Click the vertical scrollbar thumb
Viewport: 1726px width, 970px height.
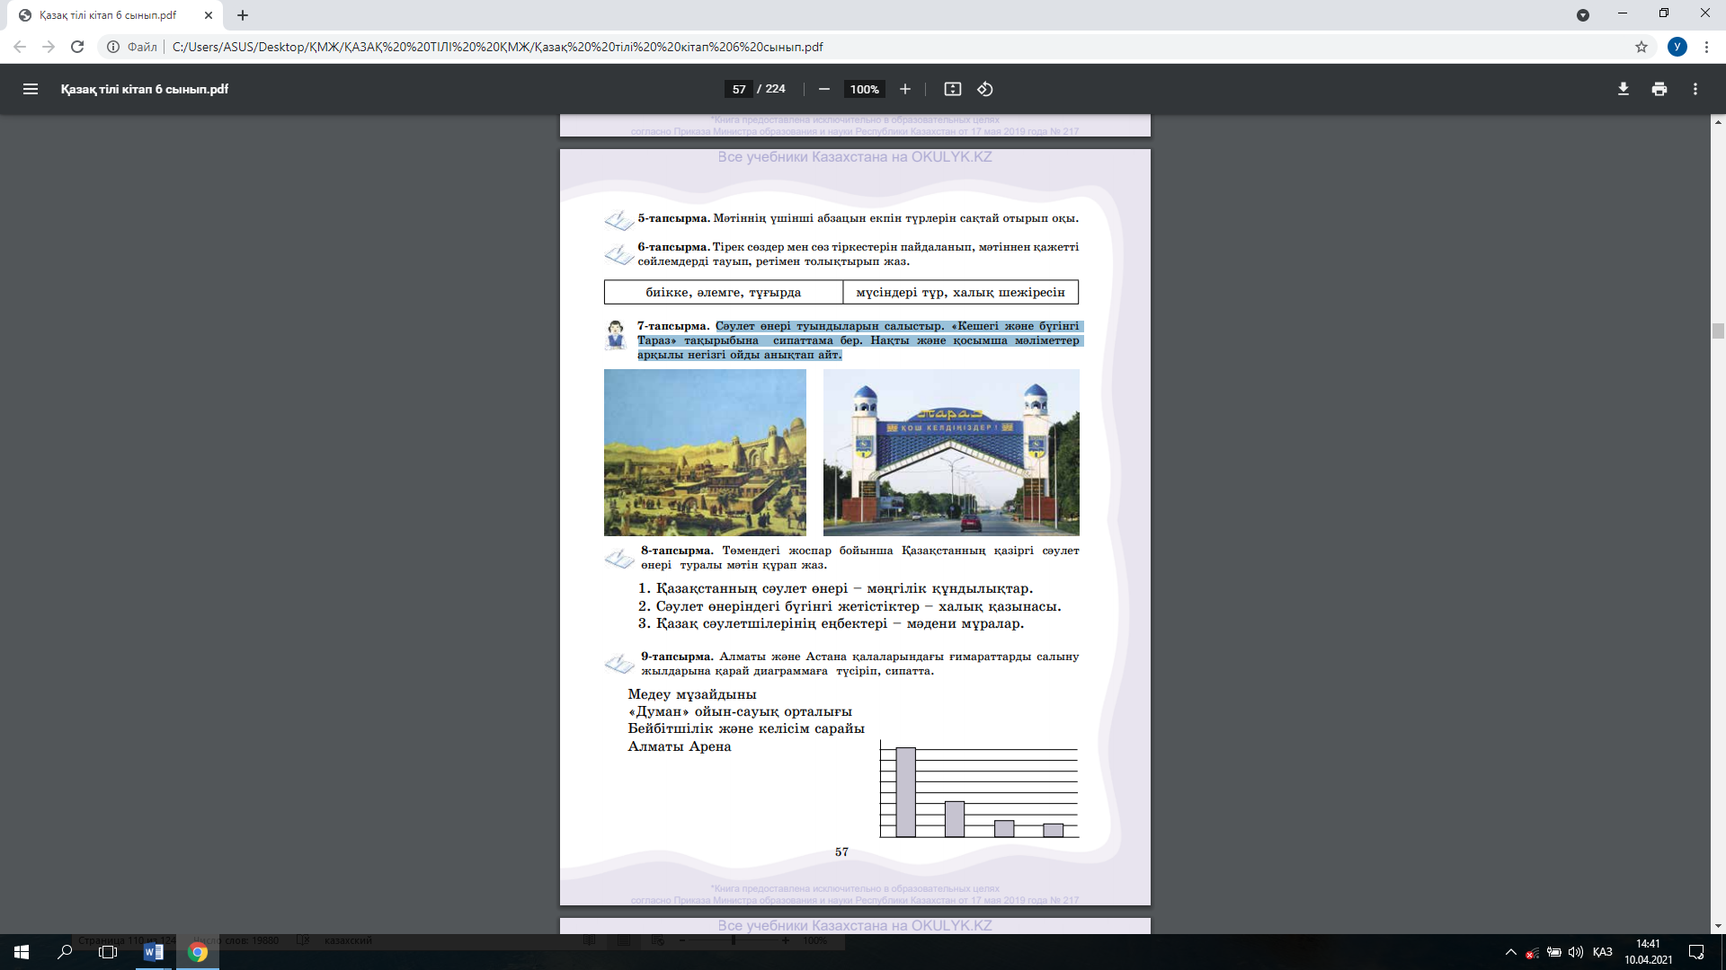click(1718, 331)
